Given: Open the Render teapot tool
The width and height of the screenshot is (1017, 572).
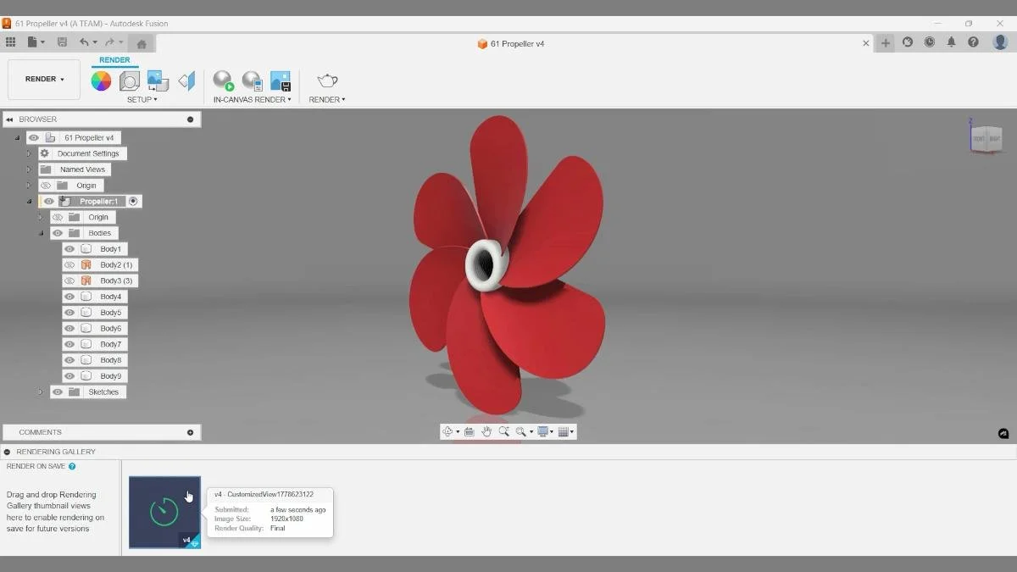Looking at the screenshot, I should click(x=325, y=81).
